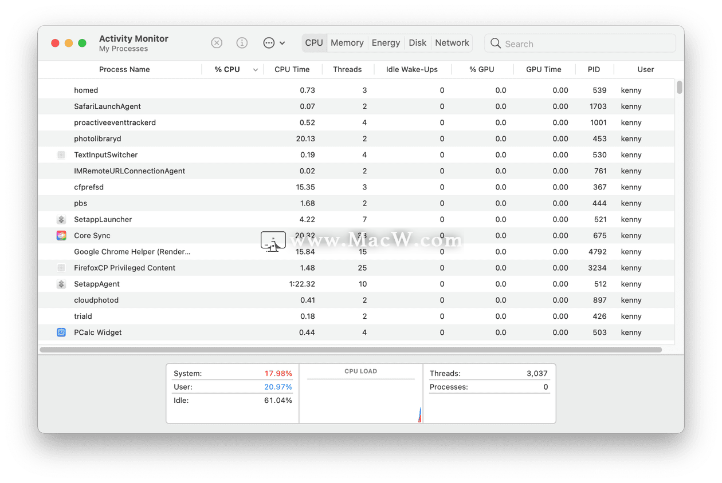Click the SetappAgent app icon
722x483 pixels.
tap(61, 284)
